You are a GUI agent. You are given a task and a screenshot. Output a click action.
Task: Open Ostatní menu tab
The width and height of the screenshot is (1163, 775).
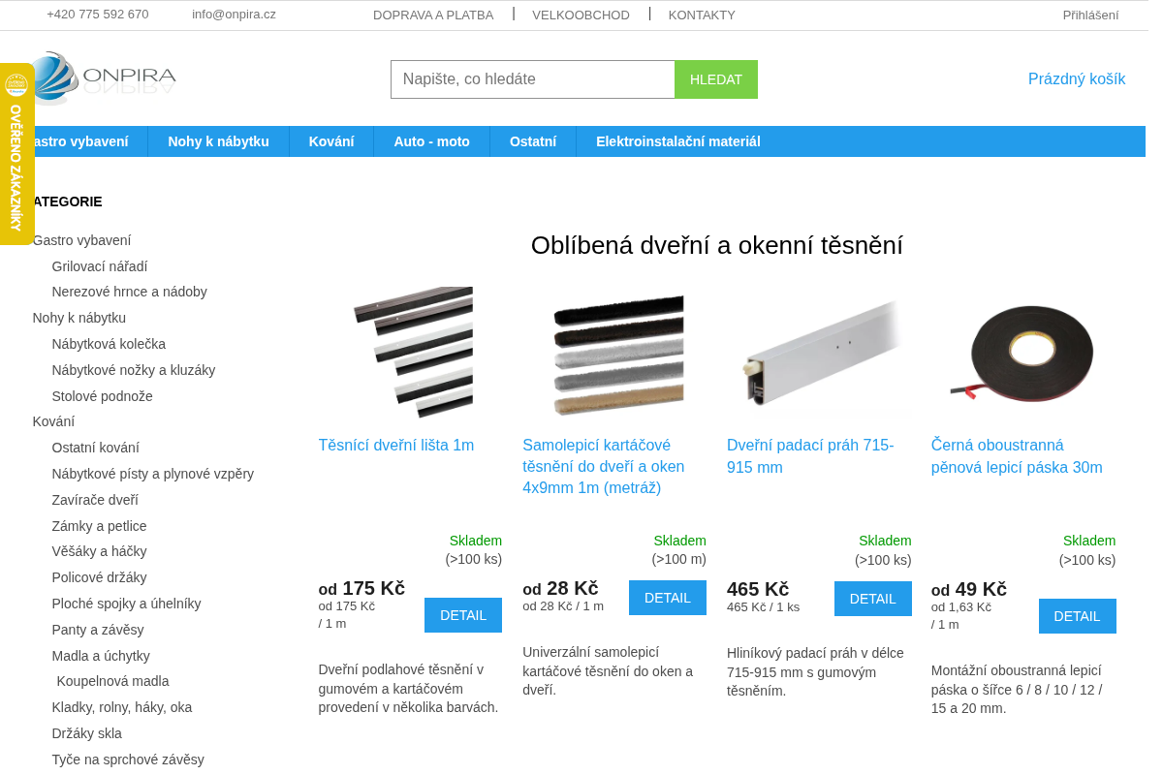click(533, 141)
